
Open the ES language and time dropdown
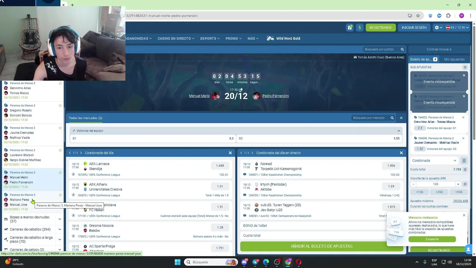click(x=457, y=28)
